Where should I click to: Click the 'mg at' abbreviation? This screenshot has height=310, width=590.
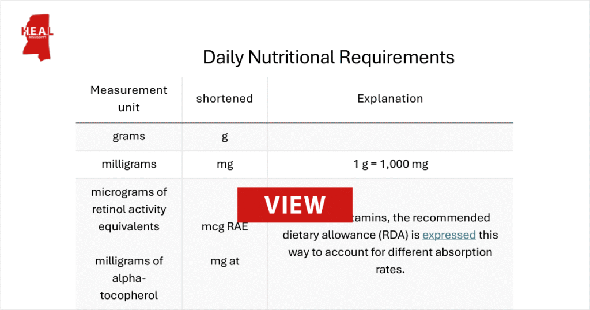(225, 261)
